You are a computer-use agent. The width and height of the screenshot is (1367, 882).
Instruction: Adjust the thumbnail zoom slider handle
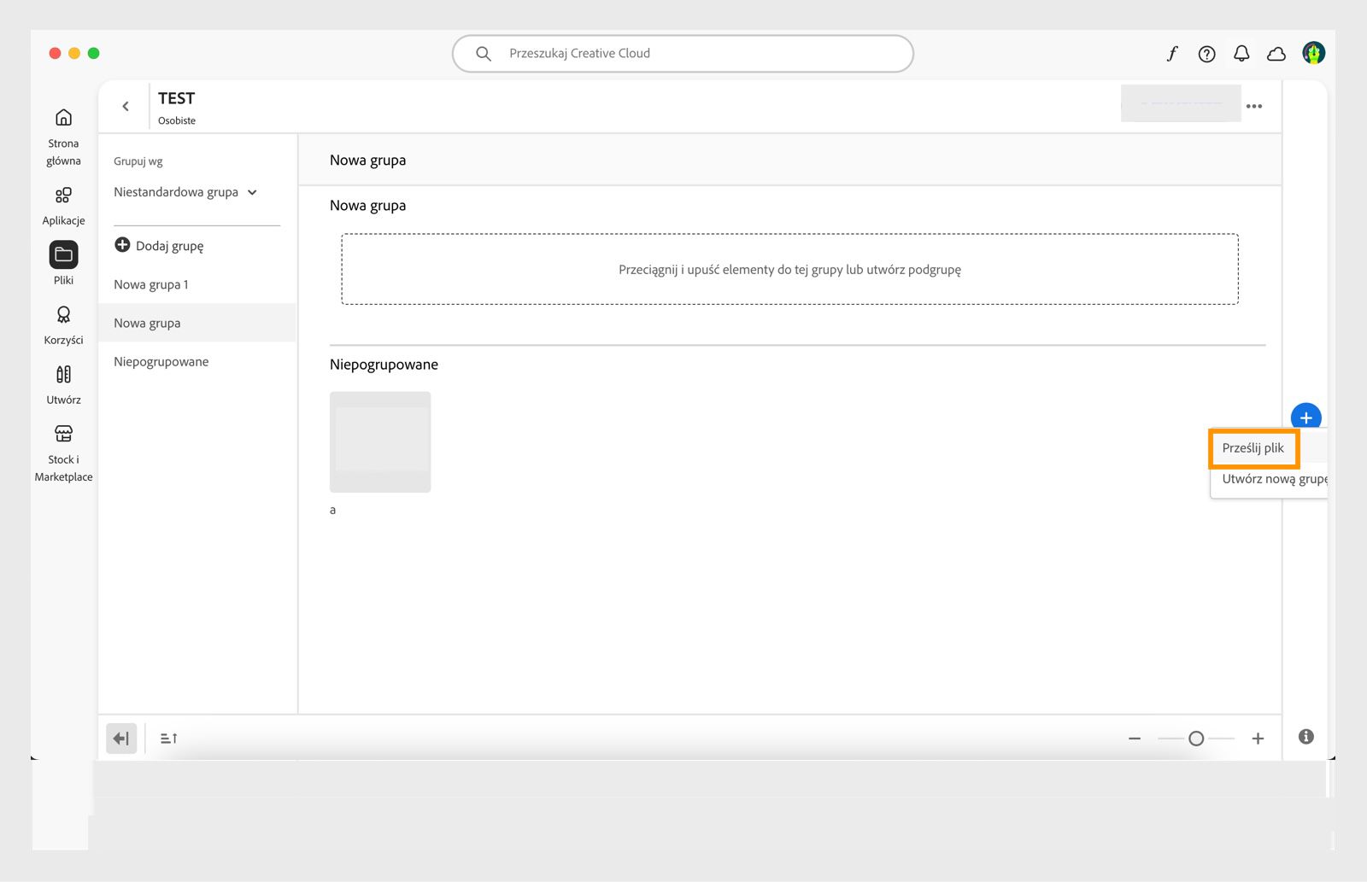click(1196, 739)
